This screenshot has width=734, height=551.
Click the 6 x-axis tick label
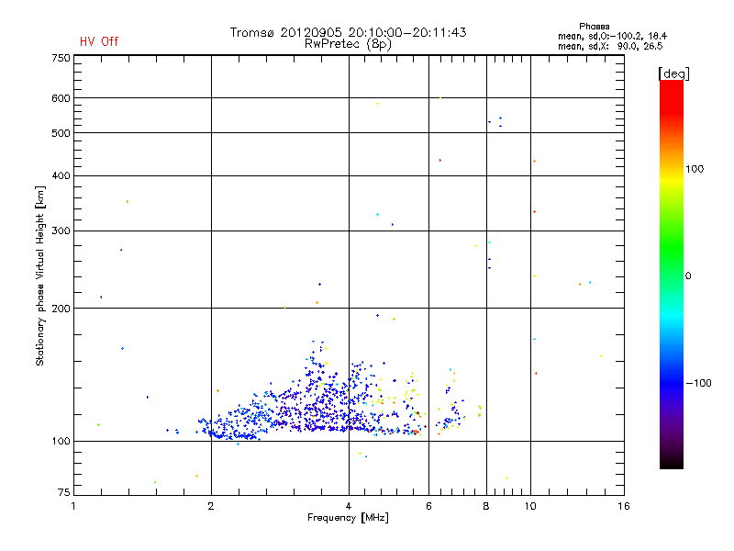click(428, 506)
